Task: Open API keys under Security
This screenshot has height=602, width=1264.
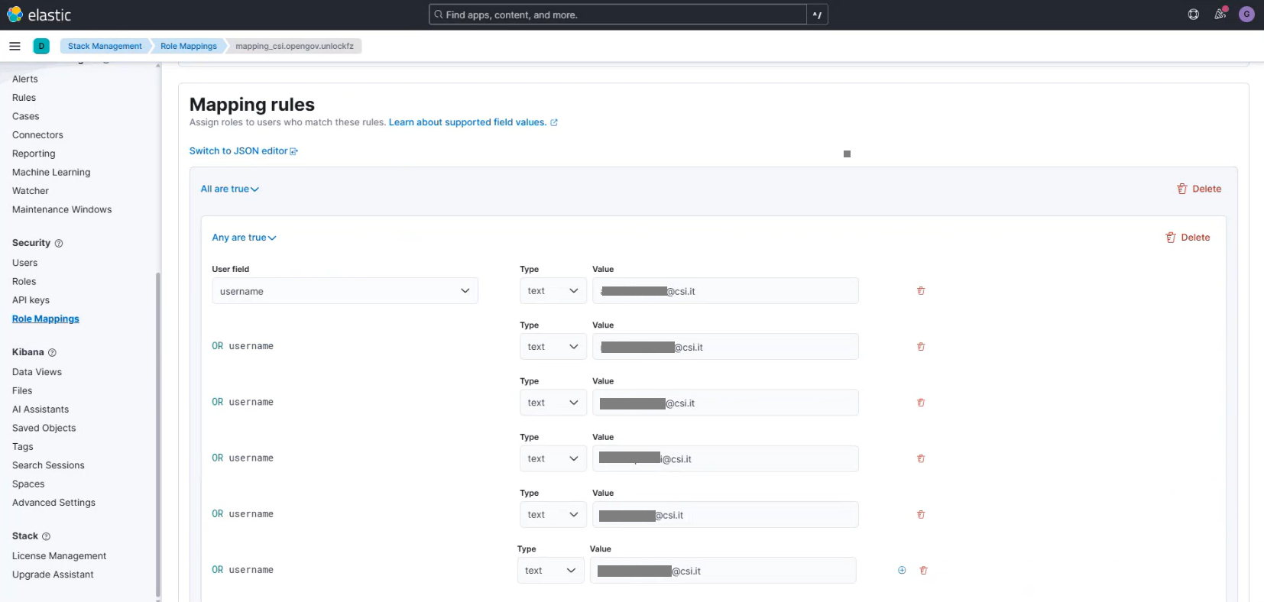Action: pos(31,300)
